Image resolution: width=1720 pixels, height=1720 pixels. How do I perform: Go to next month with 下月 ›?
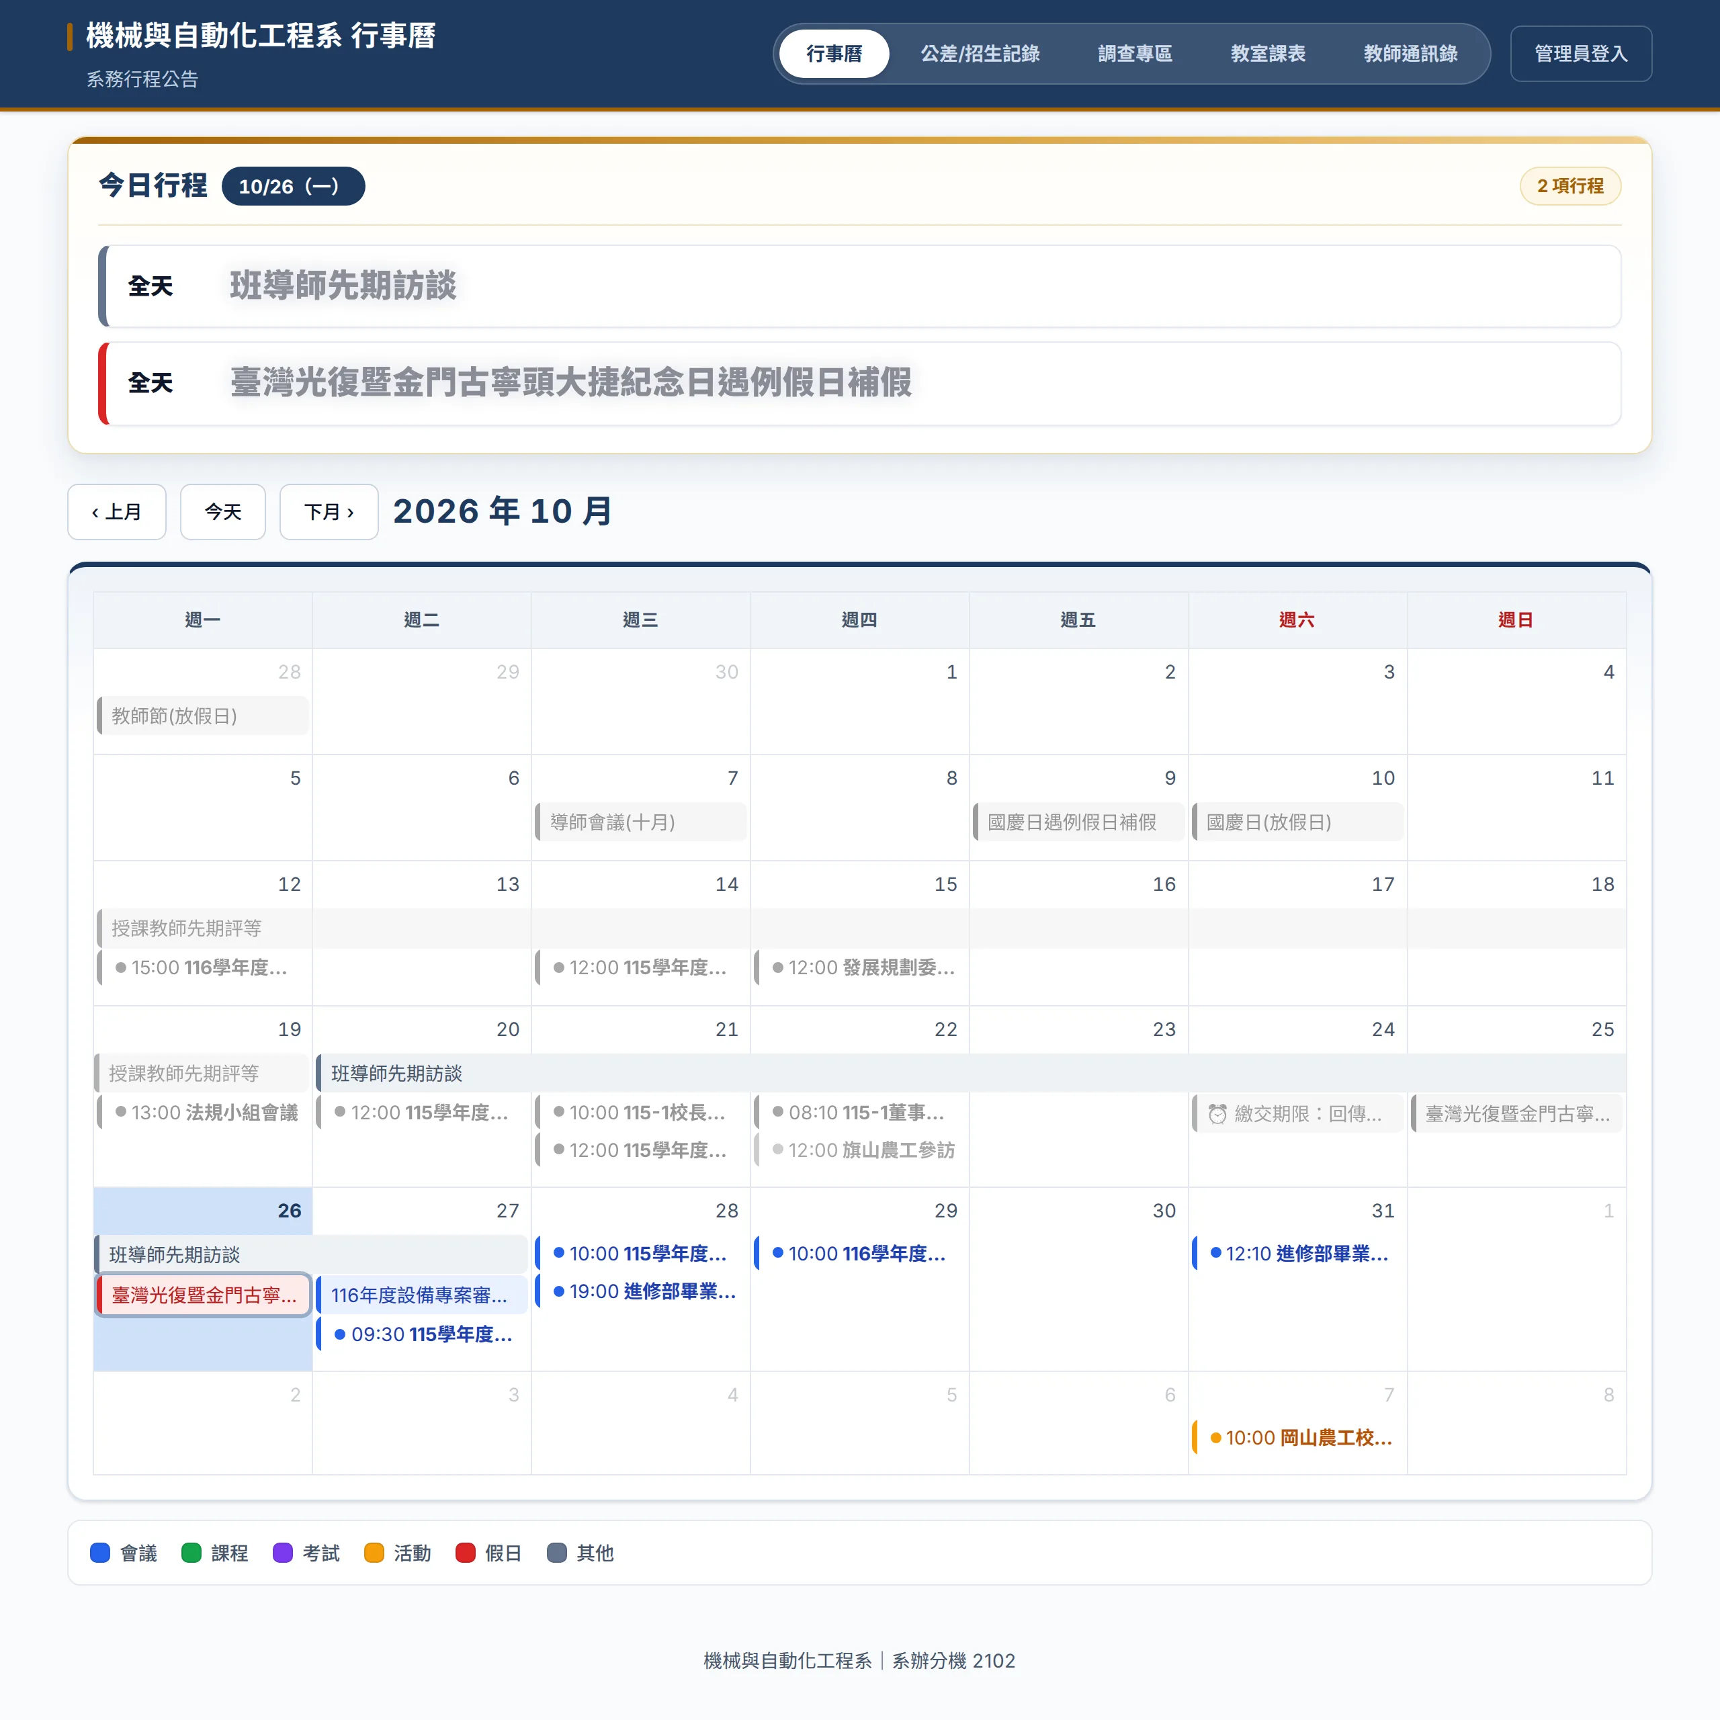coord(329,512)
